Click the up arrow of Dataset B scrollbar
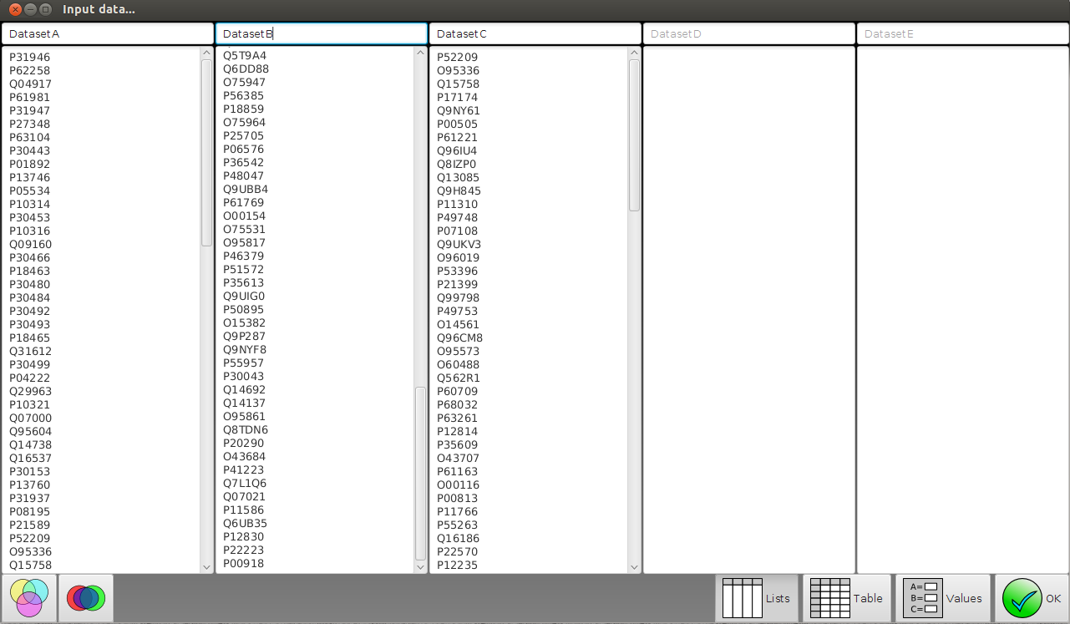Screen dimensions: 1070x624 pos(421,53)
